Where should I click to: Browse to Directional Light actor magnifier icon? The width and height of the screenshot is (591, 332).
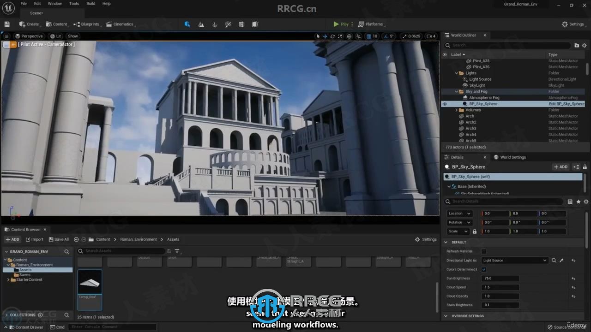click(554, 261)
